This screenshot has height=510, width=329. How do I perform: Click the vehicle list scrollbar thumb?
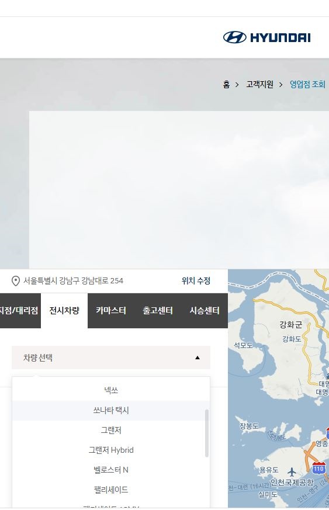click(207, 433)
